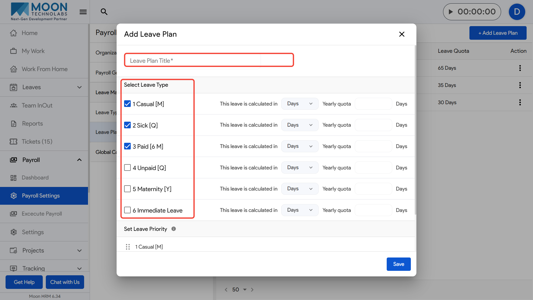Open the three-dot action menu for 65 Days row
This screenshot has width=533, height=300.
[520, 68]
